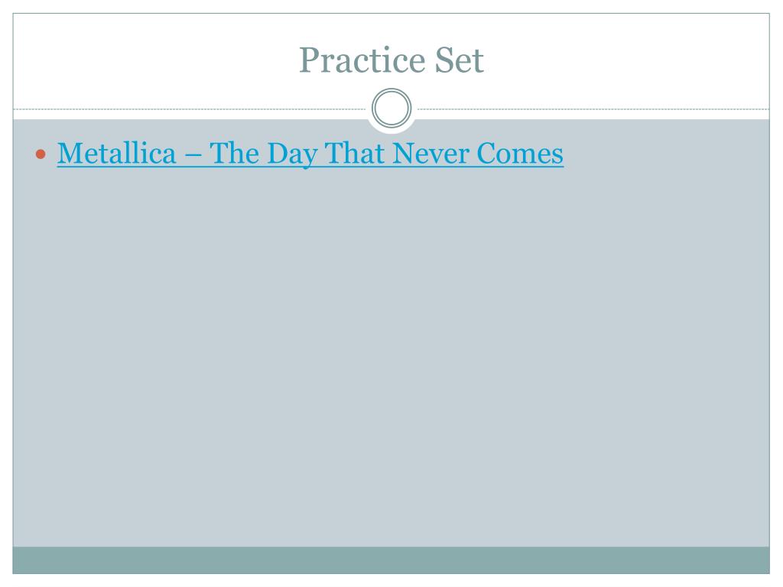Select the Practice Set slide title
Image resolution: width=783 pixels, height=587 pixels.
pos(391,60)
